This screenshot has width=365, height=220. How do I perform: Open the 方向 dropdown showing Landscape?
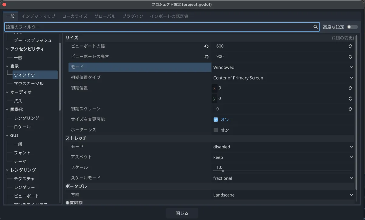[x=282, y=195]
